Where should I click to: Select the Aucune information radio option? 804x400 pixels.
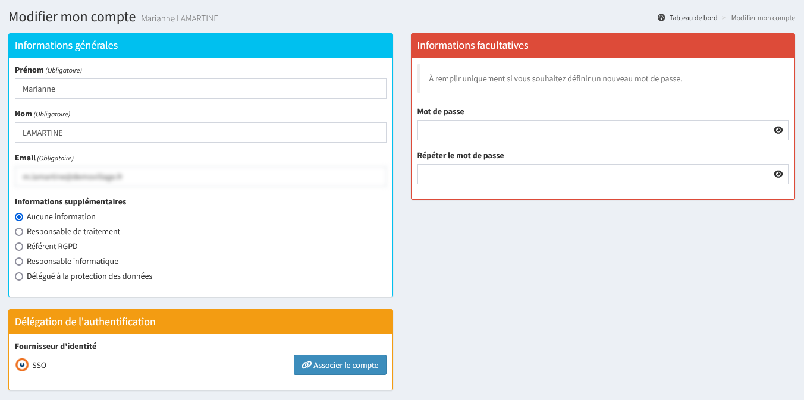(x=19, y=217)
